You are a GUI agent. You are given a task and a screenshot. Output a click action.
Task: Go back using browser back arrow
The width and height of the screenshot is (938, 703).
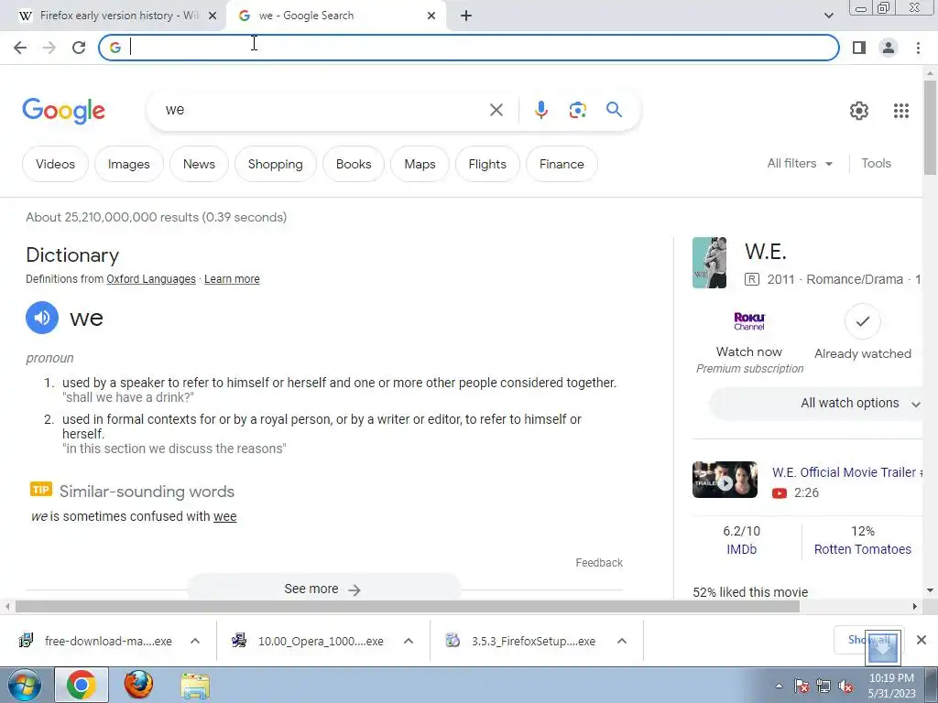click(20, 48)
